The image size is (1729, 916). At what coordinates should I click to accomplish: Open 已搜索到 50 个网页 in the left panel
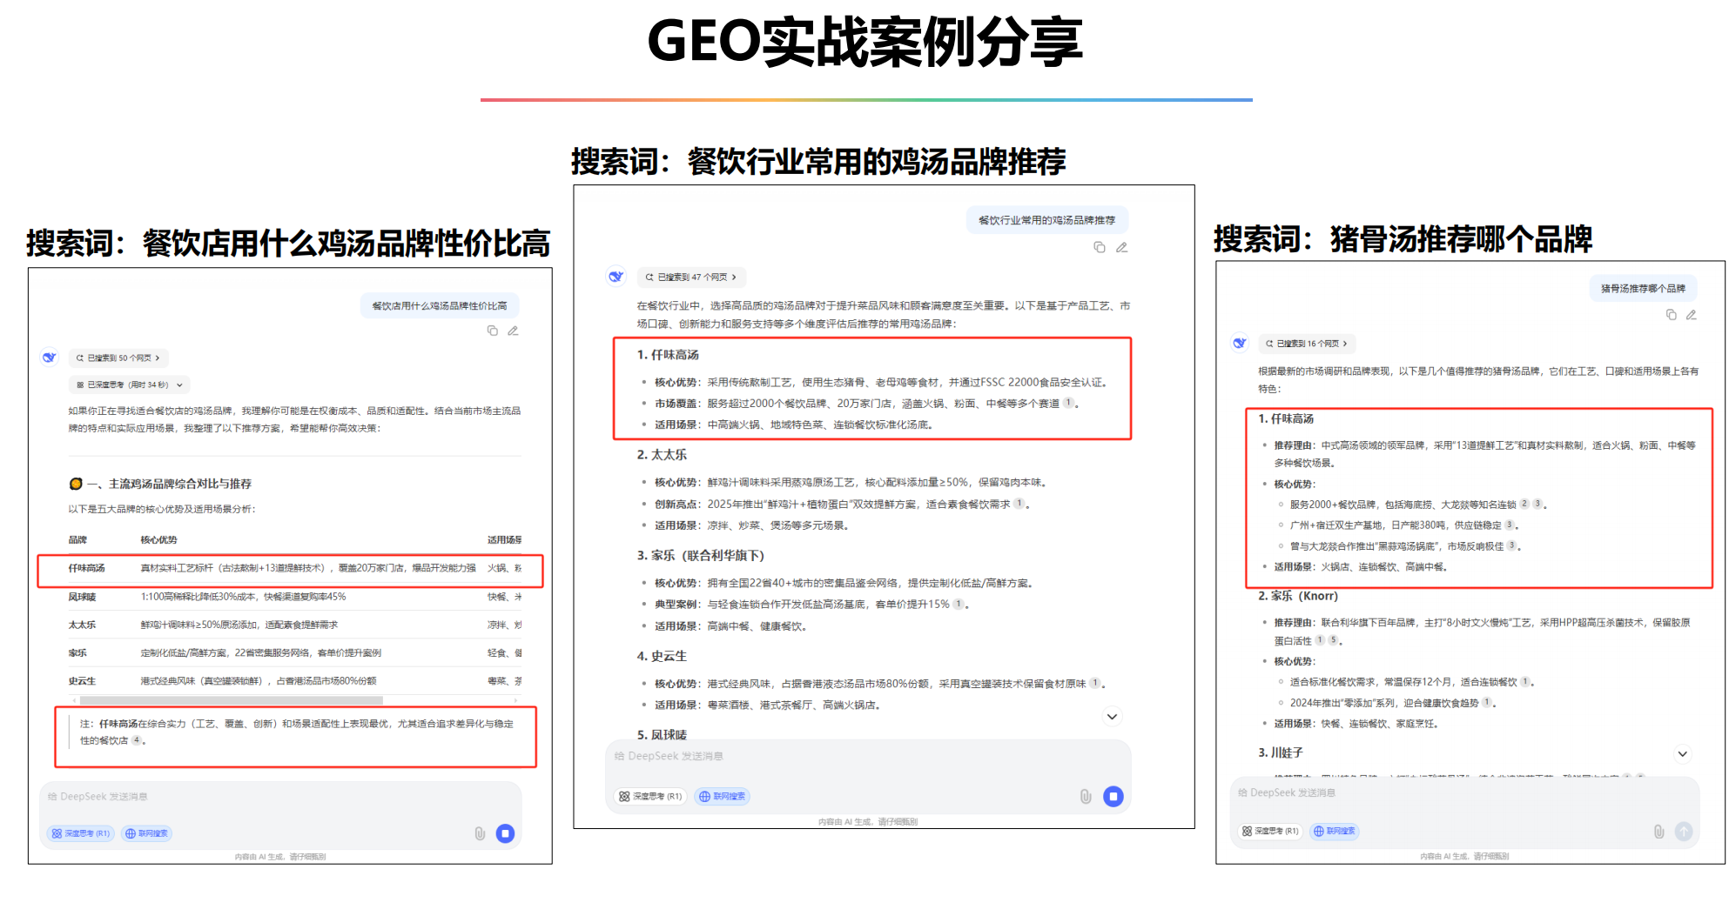click(119, 358)
